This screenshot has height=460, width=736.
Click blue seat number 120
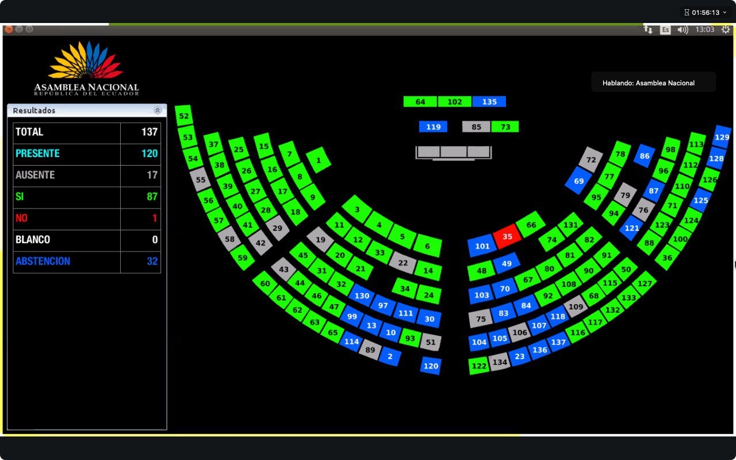(431, 366)
